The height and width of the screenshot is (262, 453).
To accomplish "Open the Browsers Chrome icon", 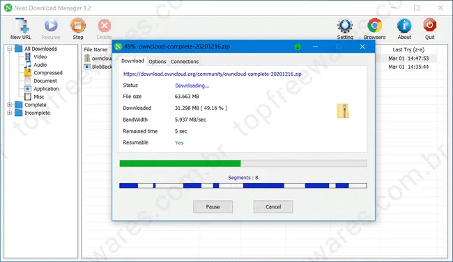I will [x=375, y=26].
